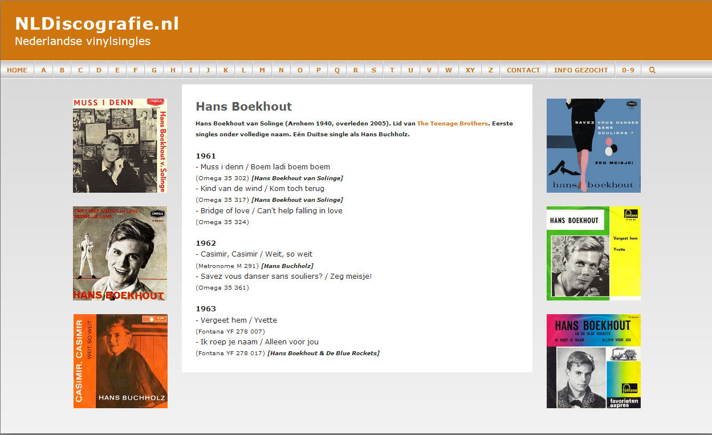Open letter K artist listing
Viewport: 712px width, 435px height.
point(226,70)
